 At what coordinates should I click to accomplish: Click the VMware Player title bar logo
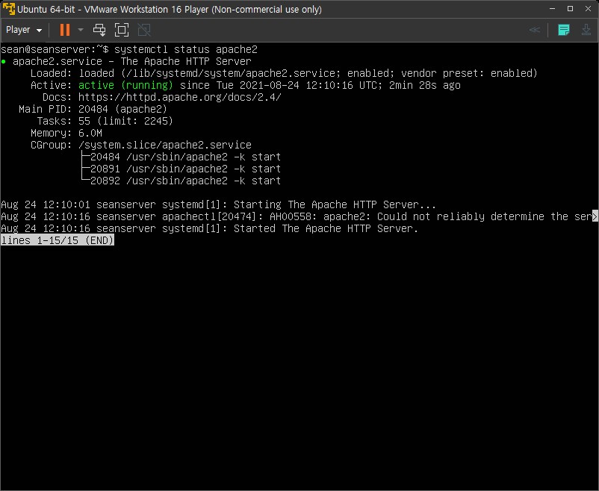coord(8,9)
